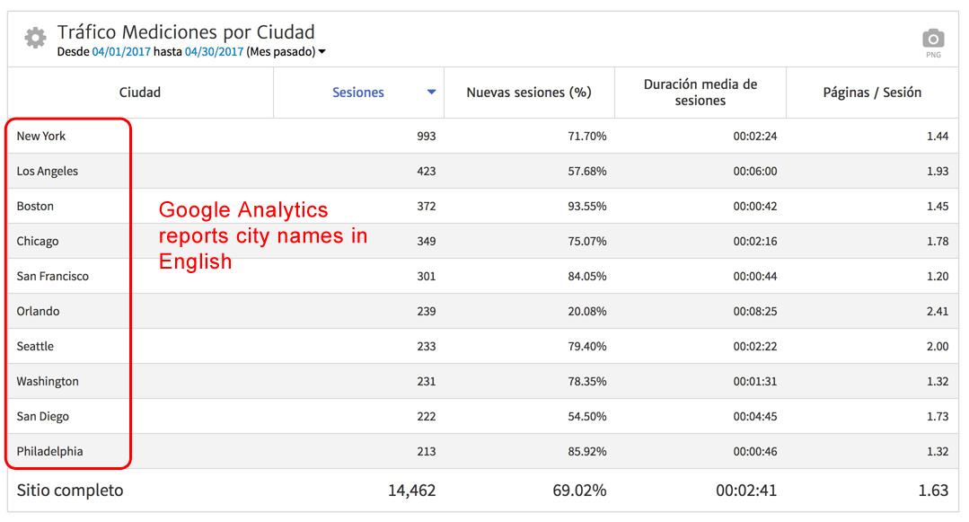Select the Ciudad column header
969x522 pixels.
pos(139,92)
